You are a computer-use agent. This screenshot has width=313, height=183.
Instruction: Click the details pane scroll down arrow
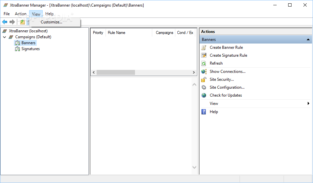(194, 167)
